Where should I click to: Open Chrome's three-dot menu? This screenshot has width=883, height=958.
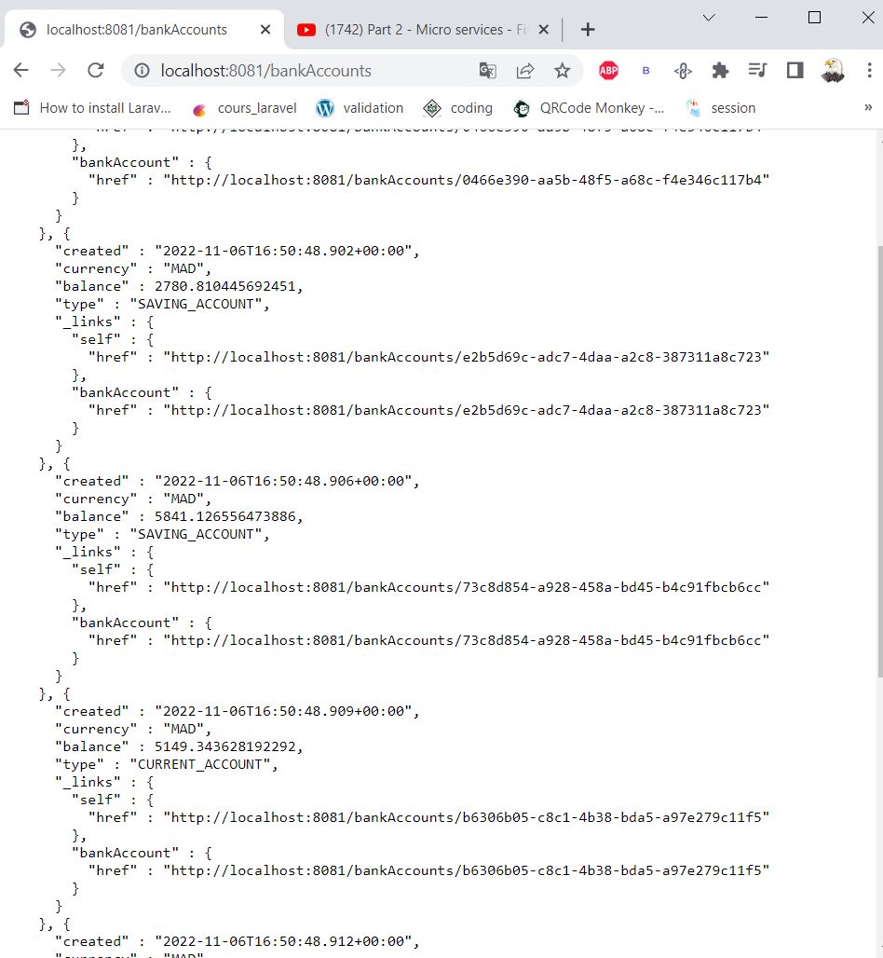pyautogui.click(x=869, y=70)
